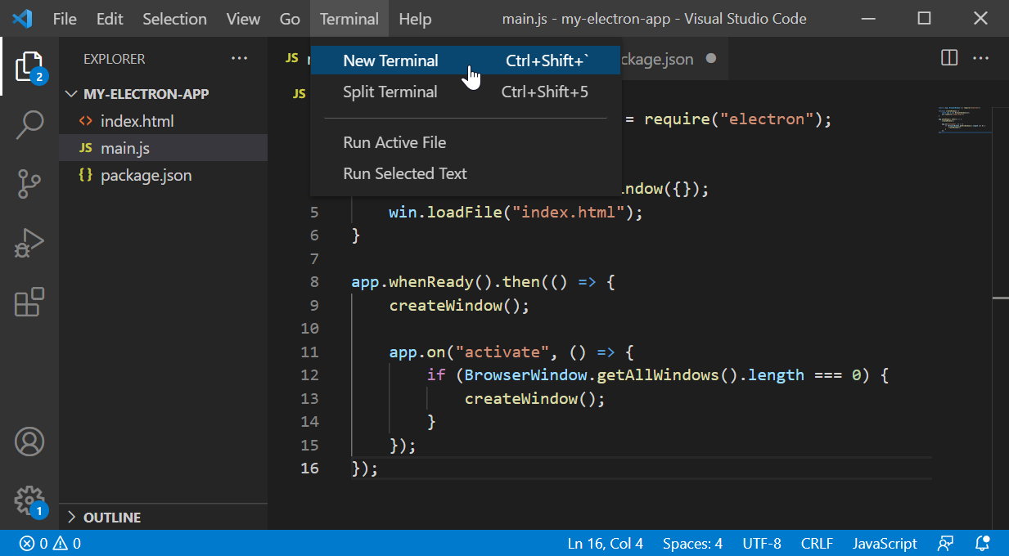Click the unsaved dot on package.json tab
The height and width of the screenshot is (556, 1009).
[x=711, y=59]
